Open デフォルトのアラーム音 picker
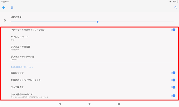179x107 pixels. tap(89, 58)
